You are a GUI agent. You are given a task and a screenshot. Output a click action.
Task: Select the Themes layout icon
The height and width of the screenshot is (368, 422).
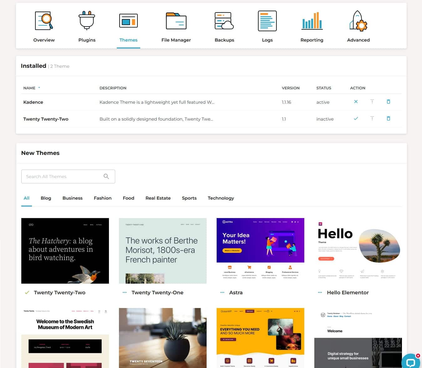pos(128,21)
